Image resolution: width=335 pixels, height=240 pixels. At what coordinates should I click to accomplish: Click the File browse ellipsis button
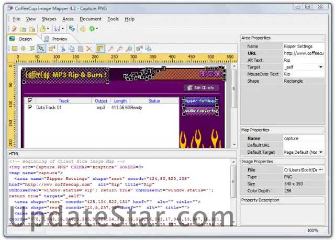click(x=321, y=170)
